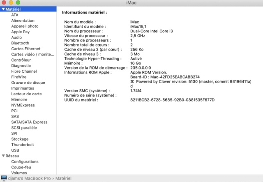Click the 3 Mo level 3 cache value
The height and width of the screenshot is (182, 263).
pos(135,54)
